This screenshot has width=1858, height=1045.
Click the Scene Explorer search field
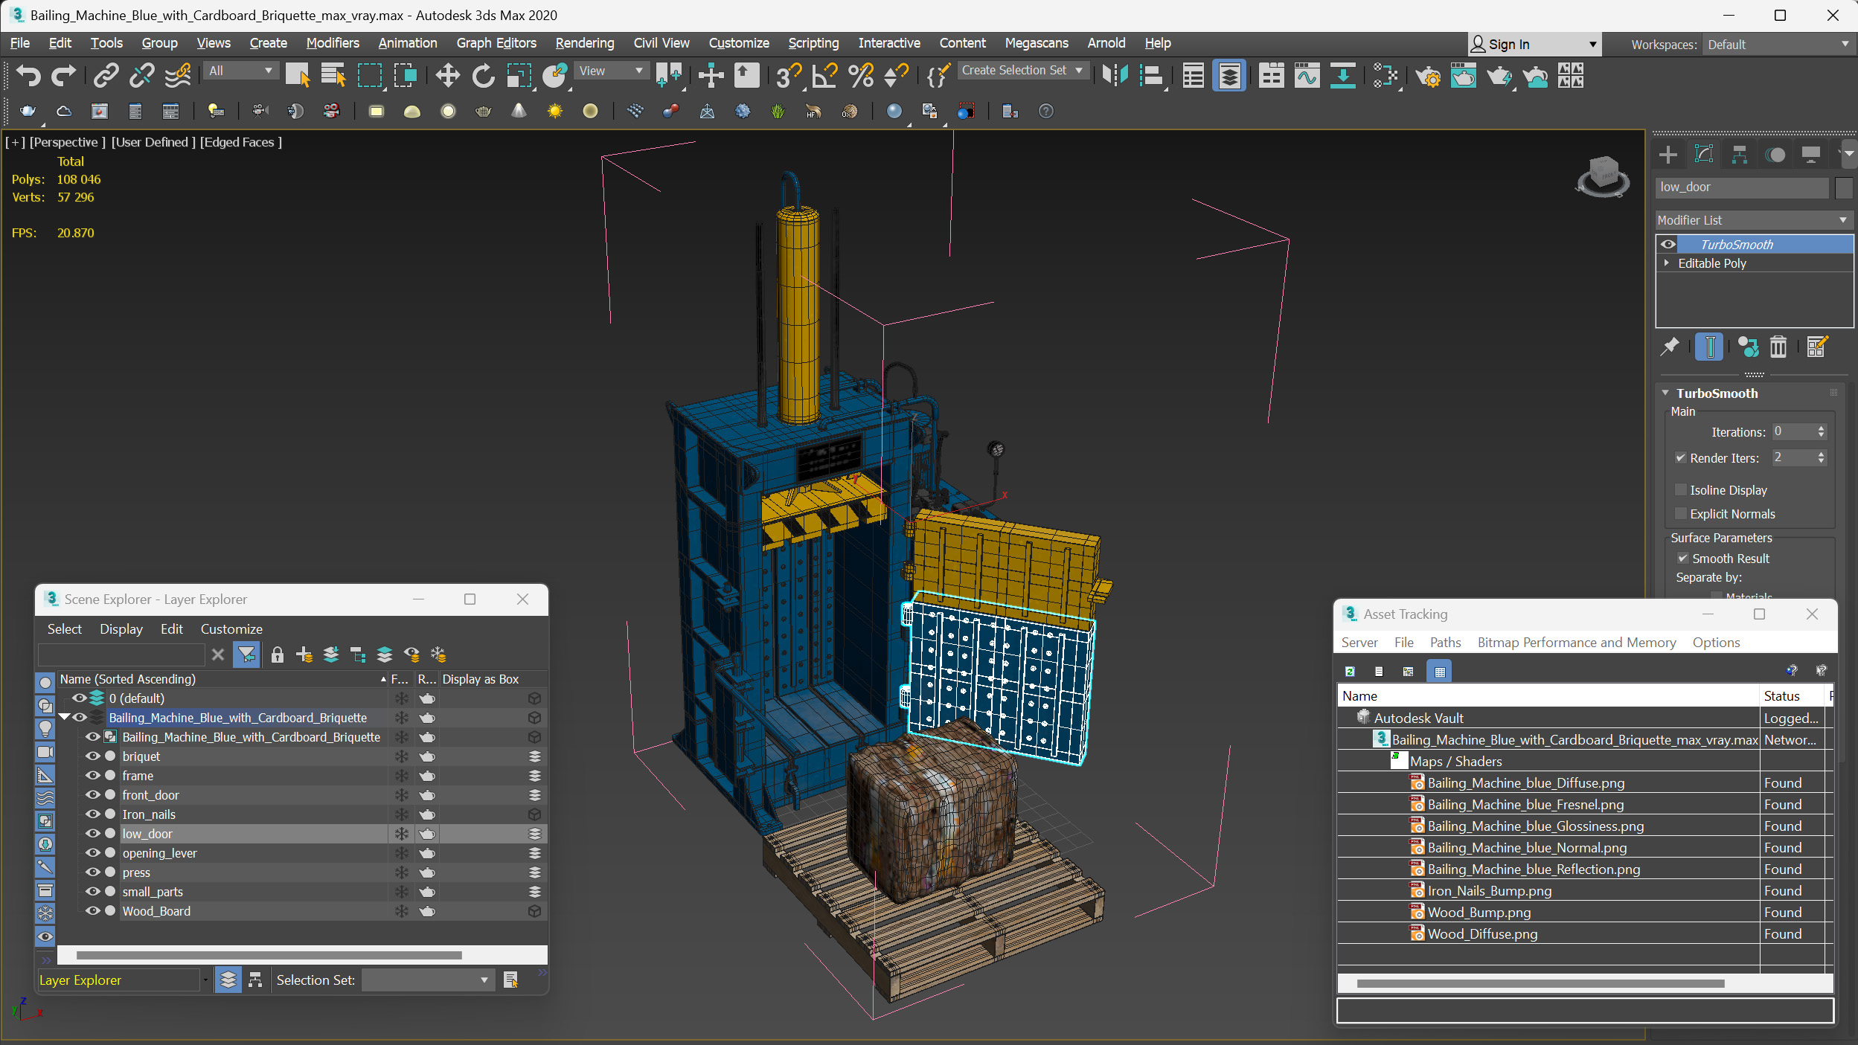point(121,655)
